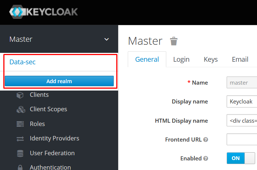Click the Display name input field
Viewport: 257px width, 170px height.
pos(242,101)
